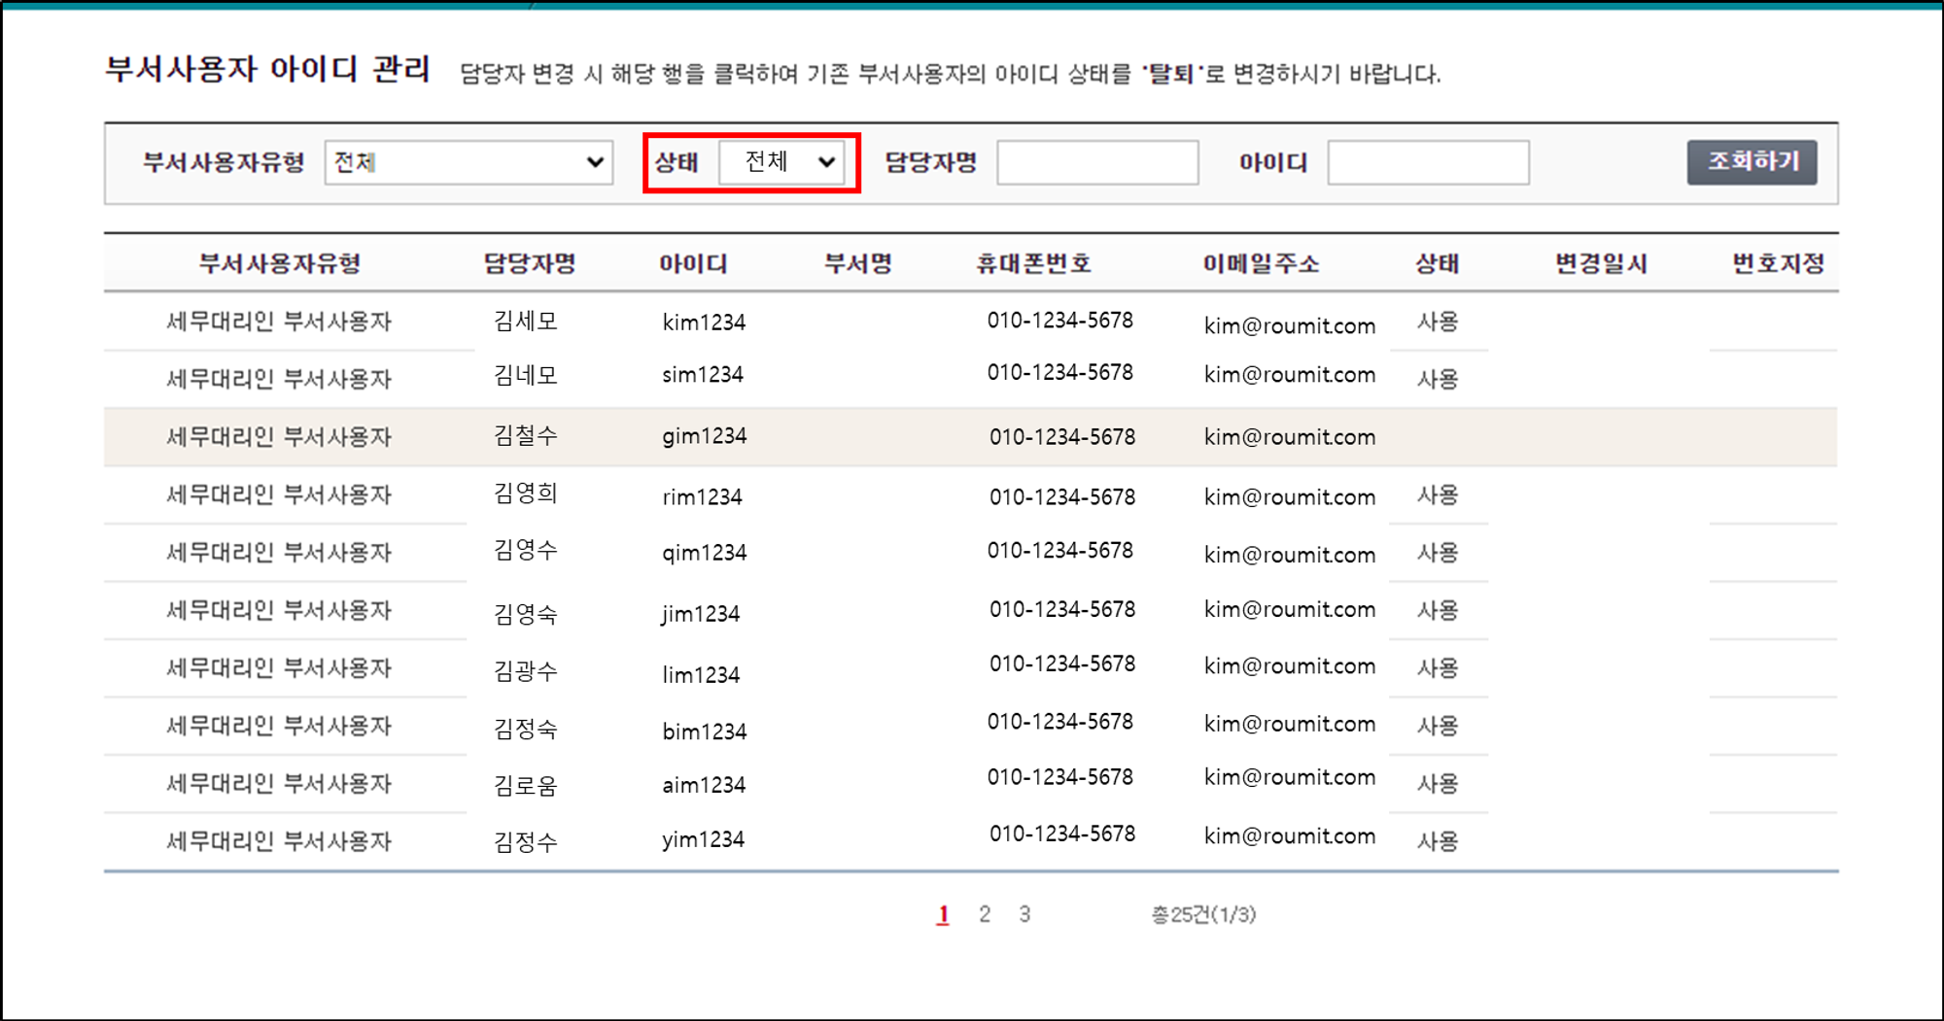The width and height of the screenshot is (1944, 1021).
Task: Click the 아이디 search input field
Action: coord(1428,162)
